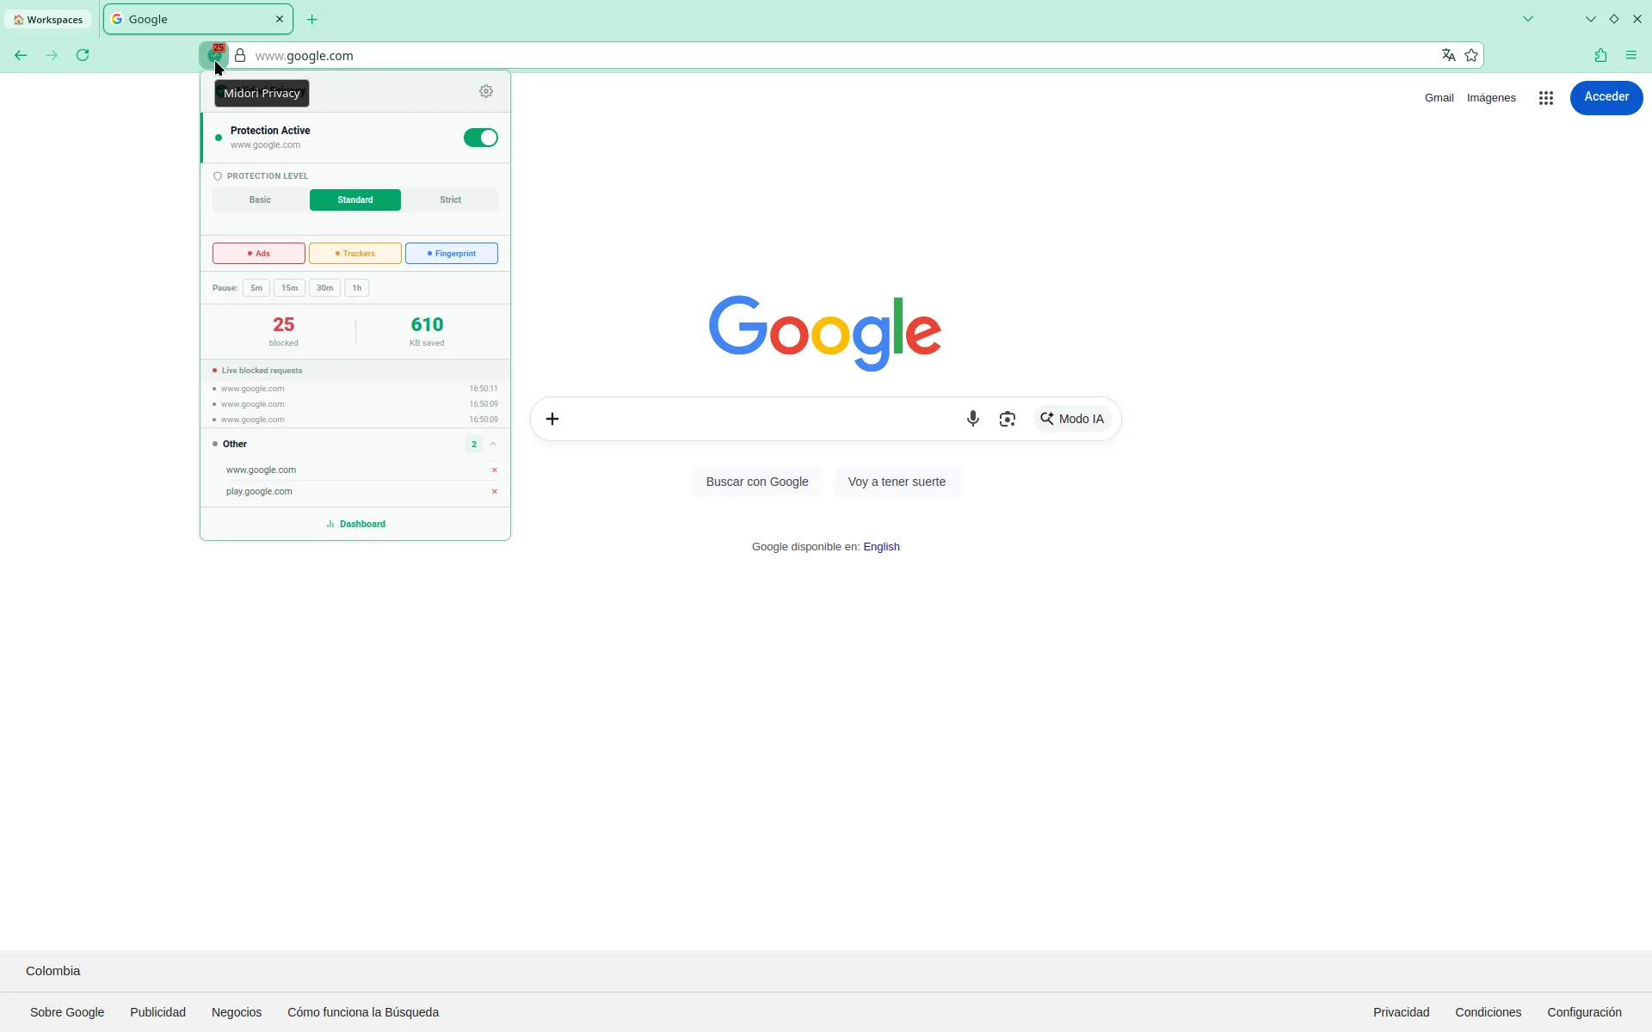Open the list all tabs dropdown
Viewport: 1652px width, 1032px height.
1528,19
